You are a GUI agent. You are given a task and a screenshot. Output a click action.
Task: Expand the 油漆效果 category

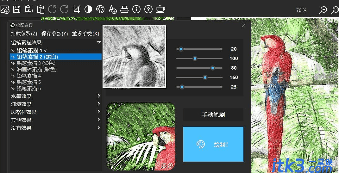(99, 104)
